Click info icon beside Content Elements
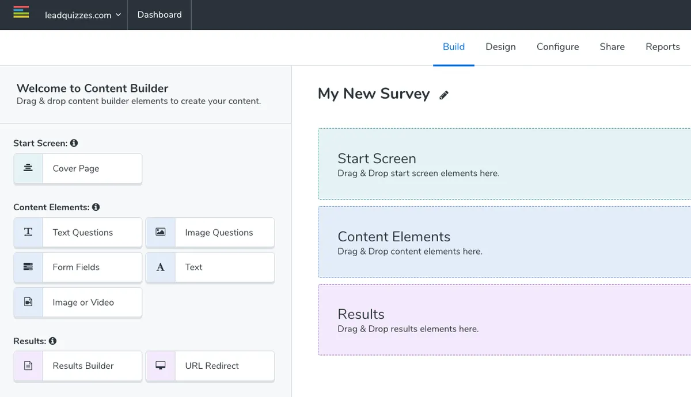Image resolution: width=691 pixels, height=397 pixels. pyautogui.click(x=96, y=207)
